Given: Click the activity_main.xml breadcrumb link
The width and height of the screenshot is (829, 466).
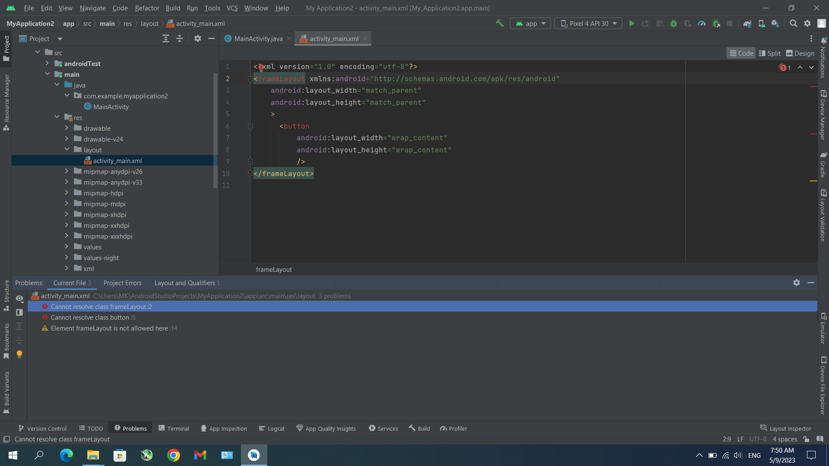Looking at the screenshot, I should pos(200,23).
